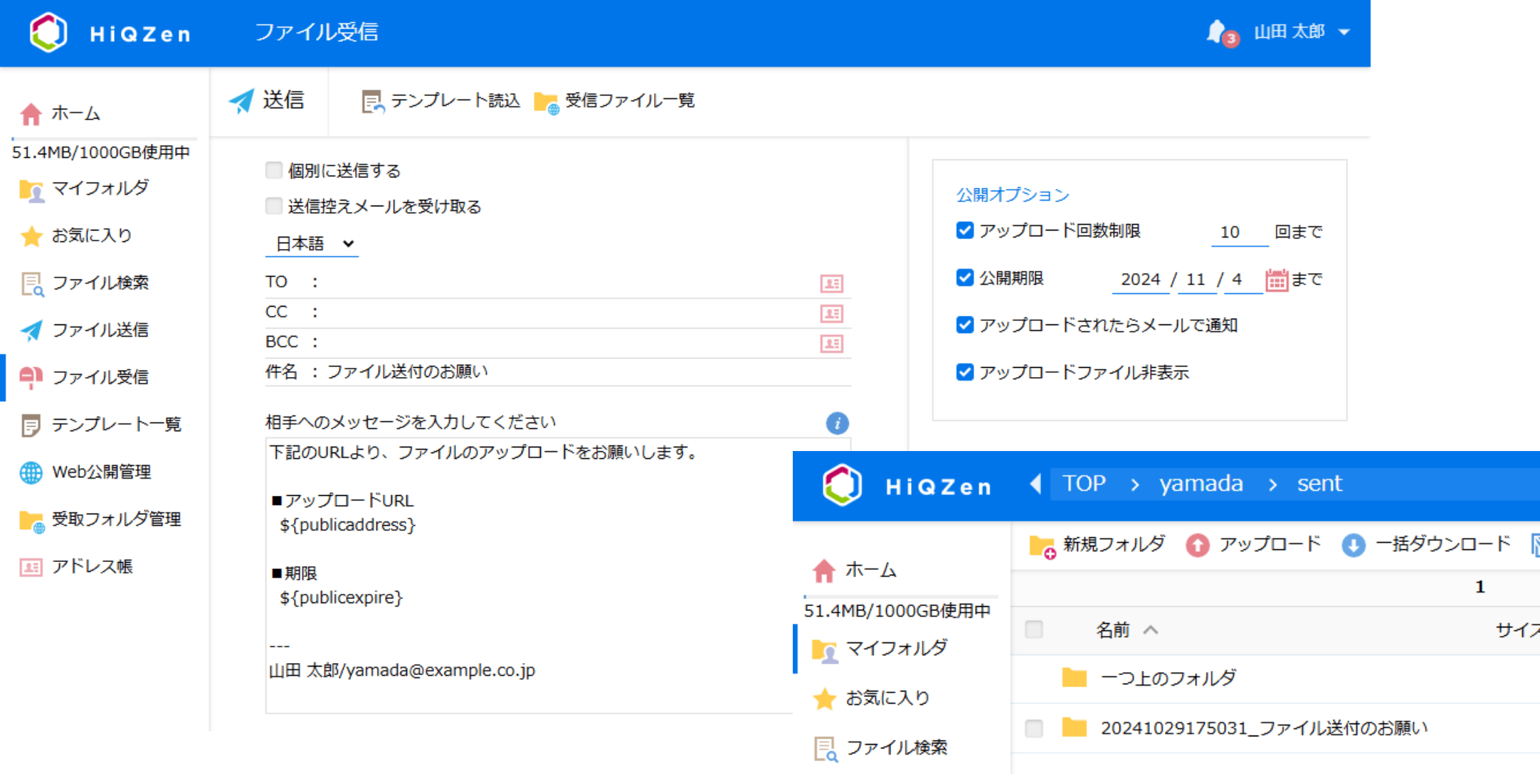Open お気に入り in main sidebar

[76, 235]
